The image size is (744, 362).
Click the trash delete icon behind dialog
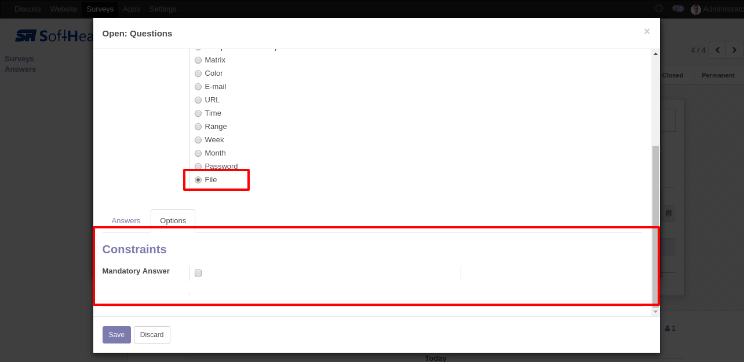[669, 213]
